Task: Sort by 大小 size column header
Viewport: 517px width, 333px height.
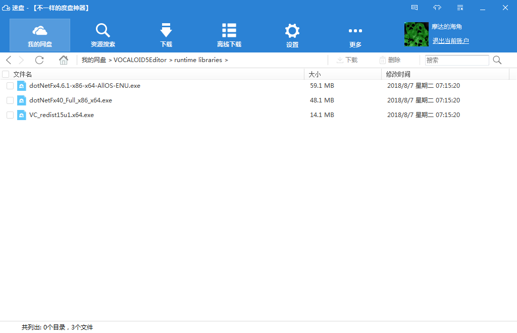Action: (x=315, y=75)
